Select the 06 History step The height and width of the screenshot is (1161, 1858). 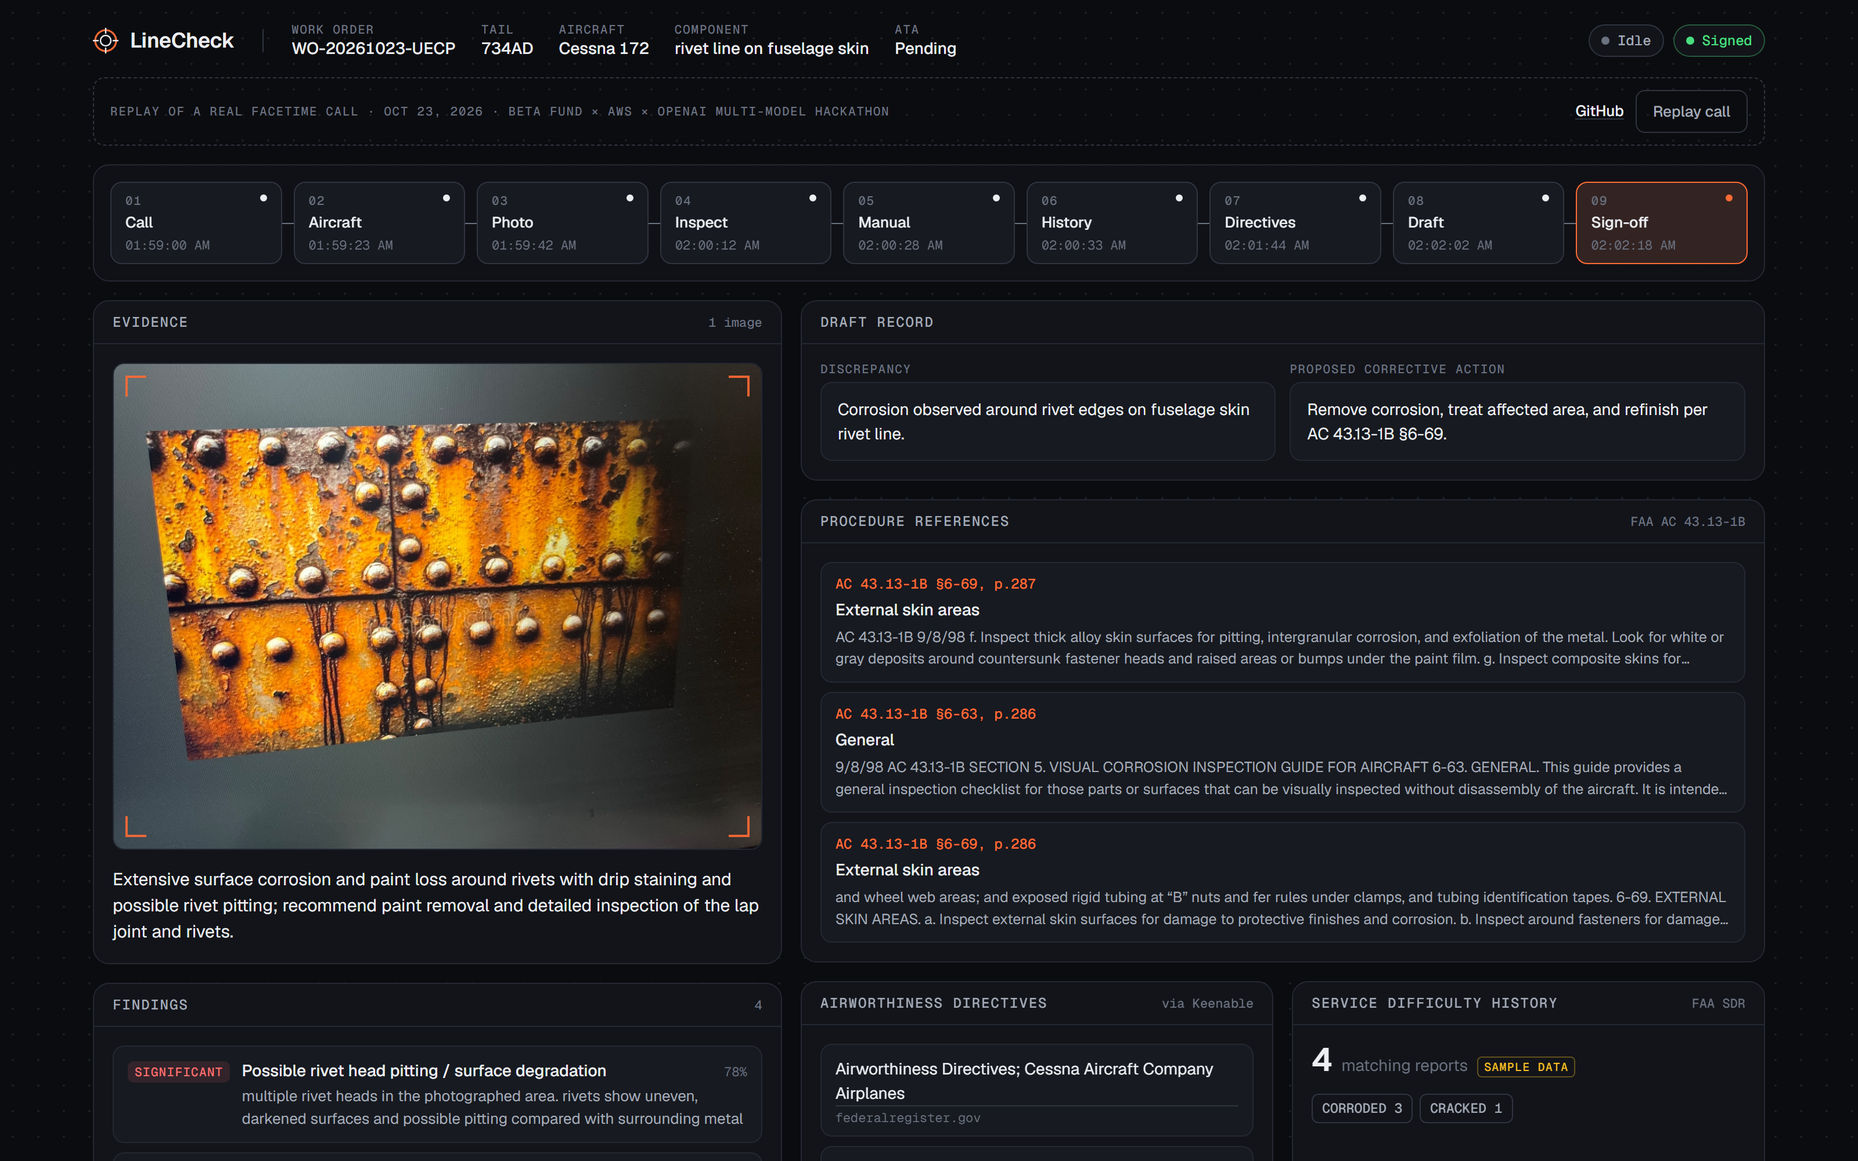click(x=1112, y=223)
